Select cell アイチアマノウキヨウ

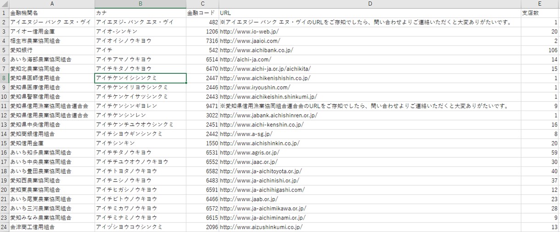[140, 60]
